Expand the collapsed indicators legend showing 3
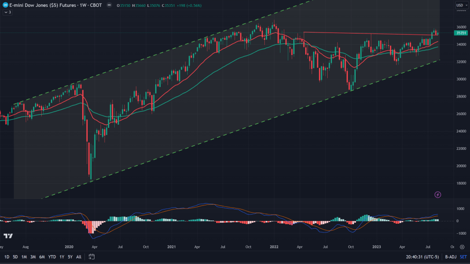 [7, 12]
